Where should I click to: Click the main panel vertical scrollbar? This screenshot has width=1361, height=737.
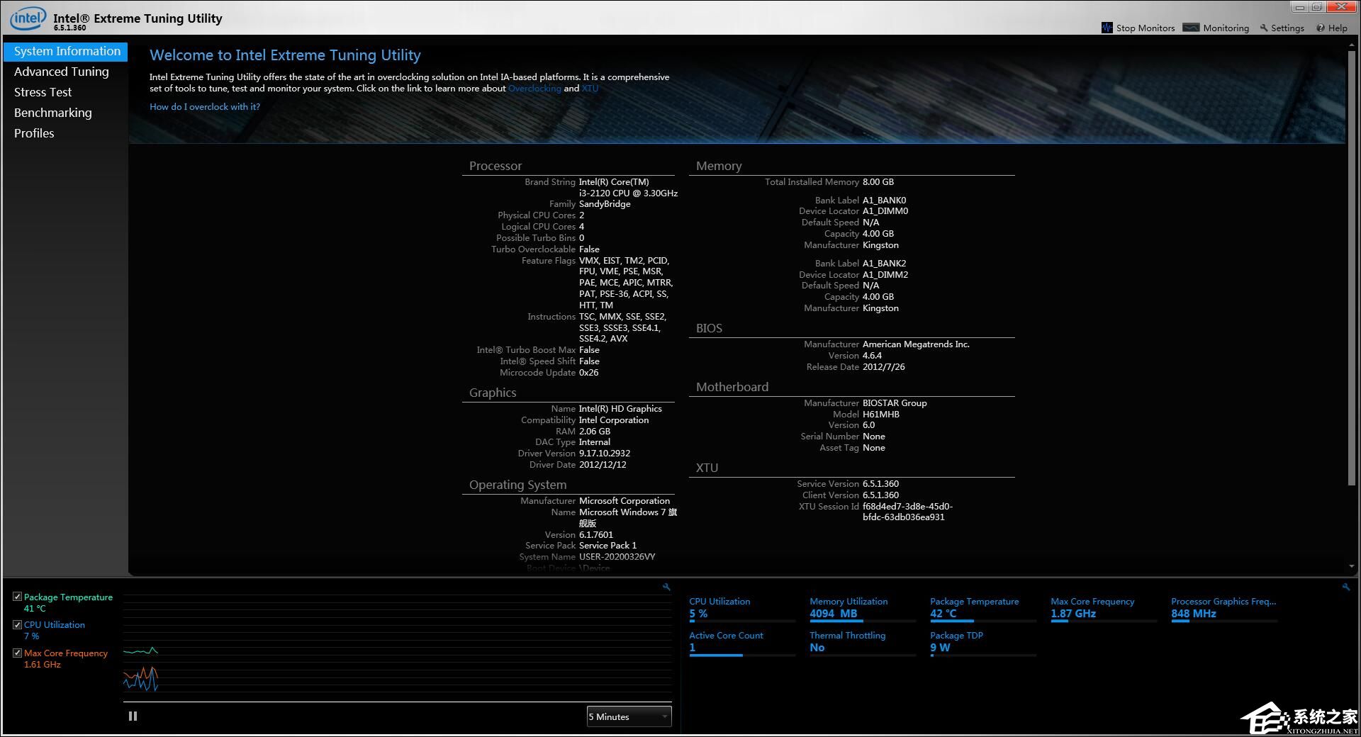tap(1352, 269)
